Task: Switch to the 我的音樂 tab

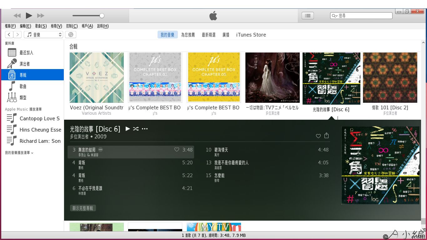Action: tap(168, 35)
